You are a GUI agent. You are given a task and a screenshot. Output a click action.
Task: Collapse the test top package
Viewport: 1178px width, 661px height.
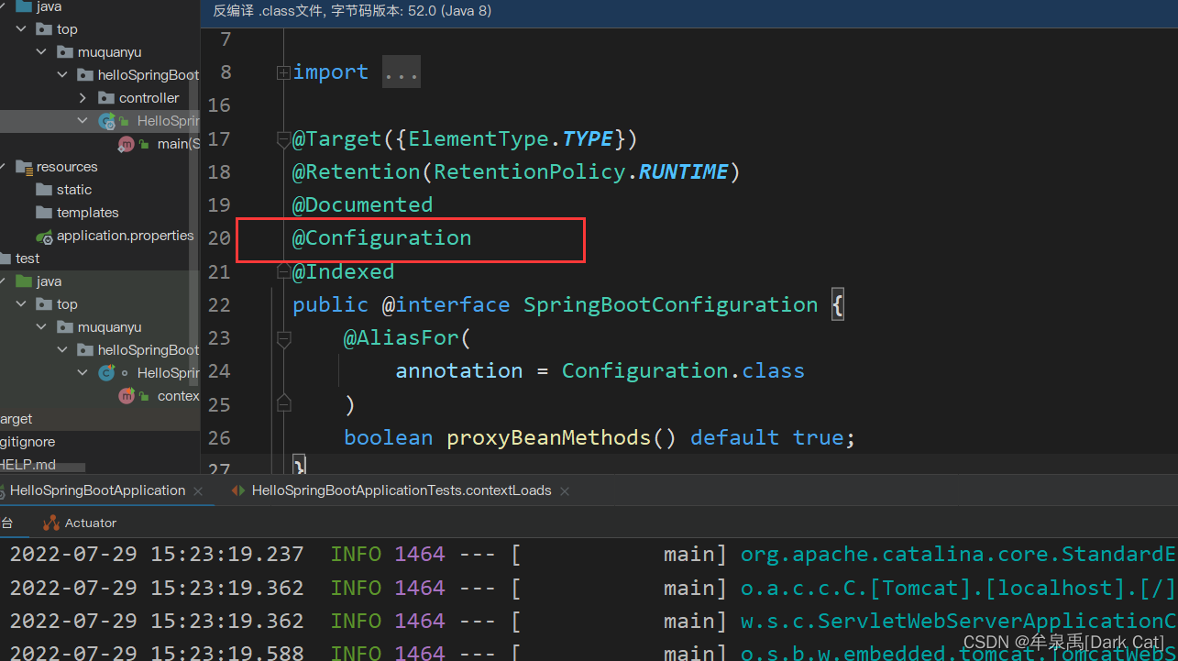22,304
